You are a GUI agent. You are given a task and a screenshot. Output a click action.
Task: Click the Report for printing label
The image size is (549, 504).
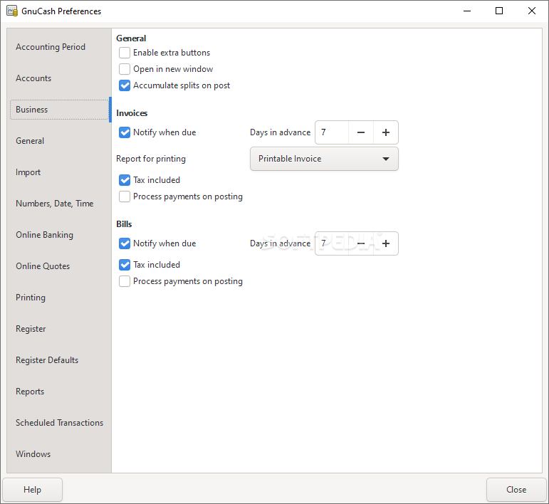[151, 159]
